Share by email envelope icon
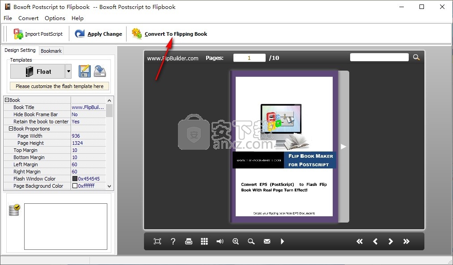 pyautogui.click(x=267, y=241)
